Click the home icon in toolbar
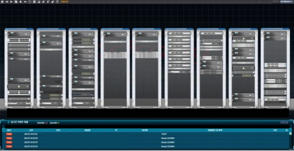 tap(2, 2)
